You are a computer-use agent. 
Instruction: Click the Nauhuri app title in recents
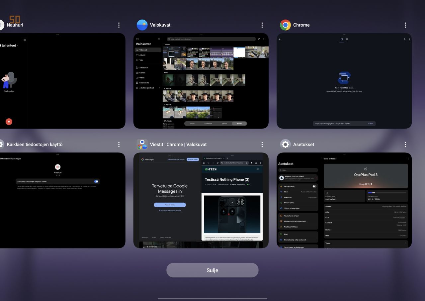(x=15, y=25)
